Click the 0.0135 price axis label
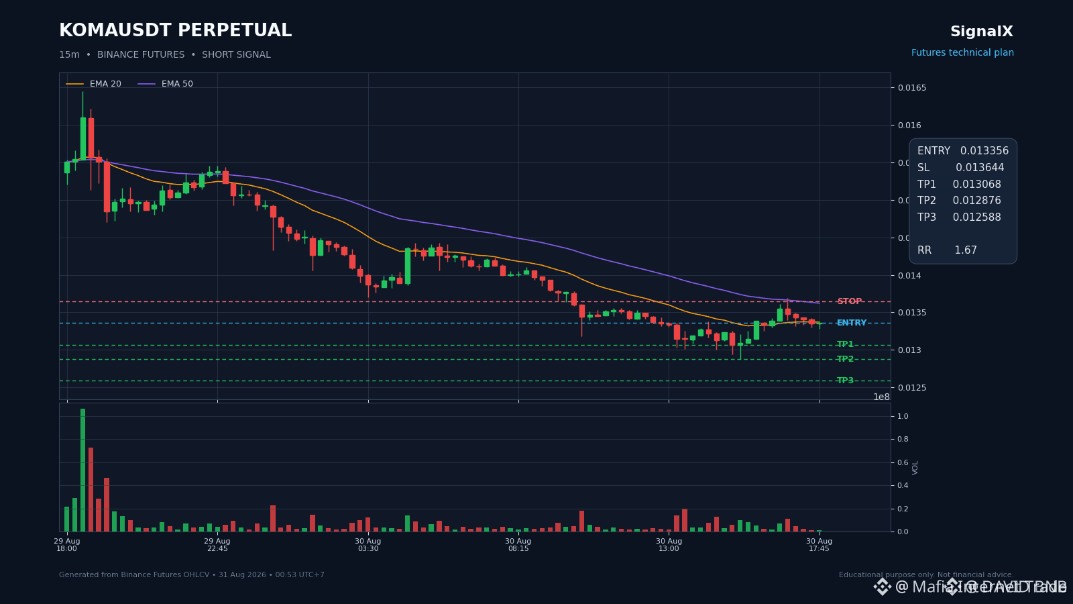Viewport: 1073px width, 604px height. coord(913,313)
